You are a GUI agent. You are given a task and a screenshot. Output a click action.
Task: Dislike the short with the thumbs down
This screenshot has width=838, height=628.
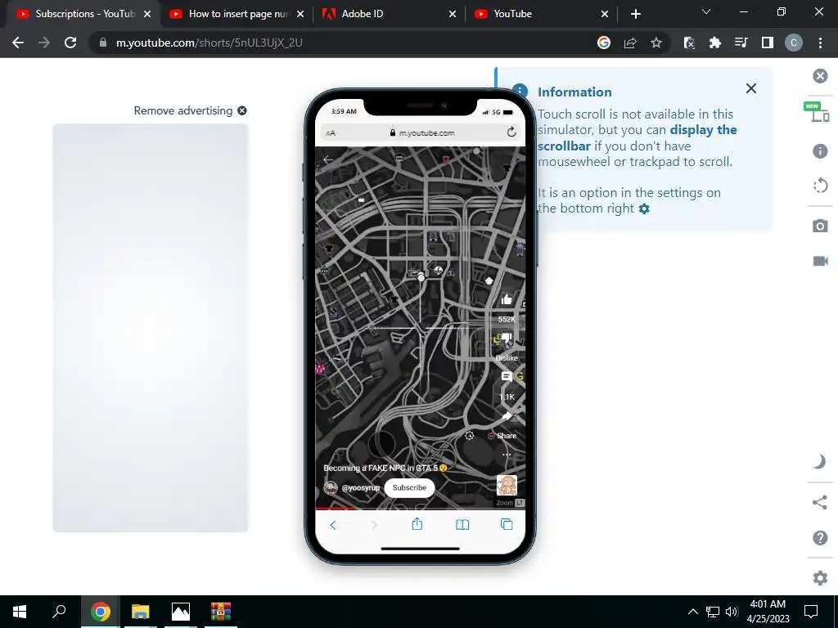pos(506,339)
